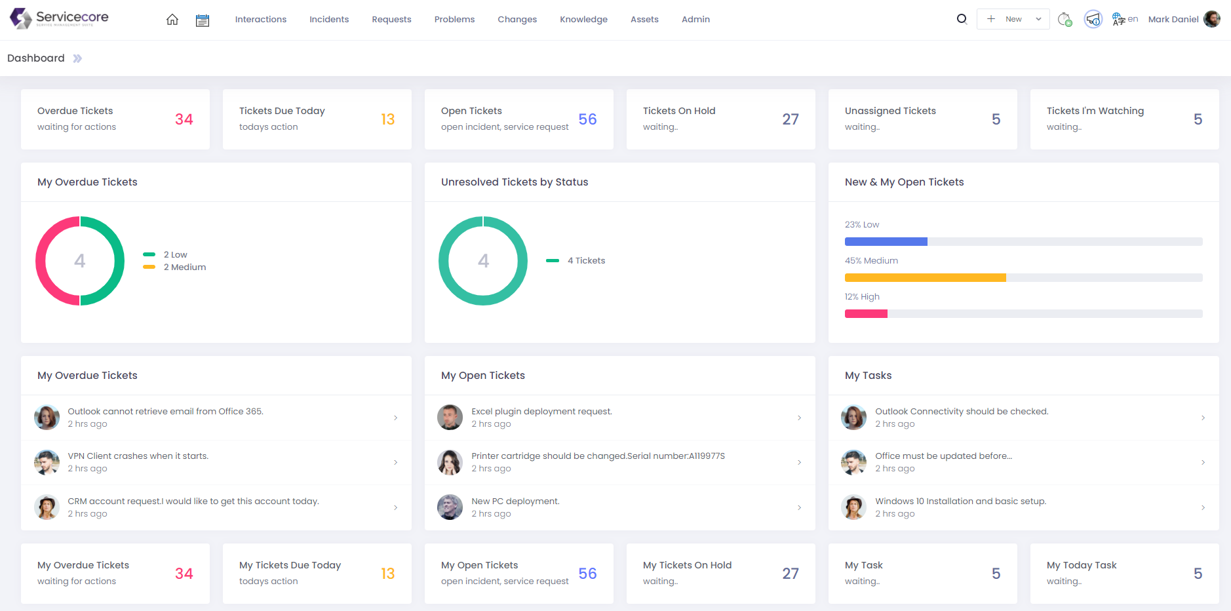Click the chevrons after the Dashboard breadcrumb

click(77, 58)
